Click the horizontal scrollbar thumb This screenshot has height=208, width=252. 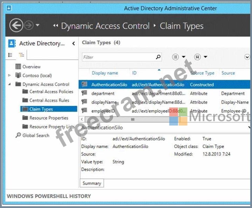pos(133,120)
